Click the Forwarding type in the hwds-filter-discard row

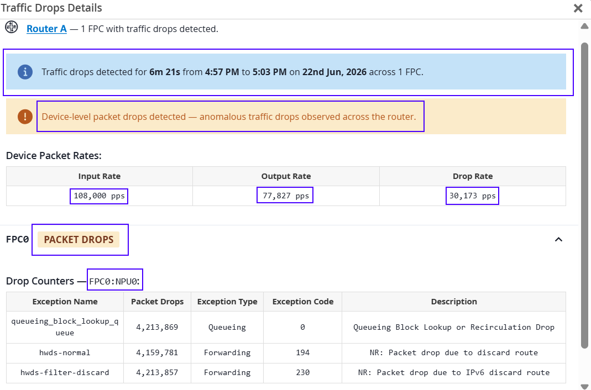(227, 372)
